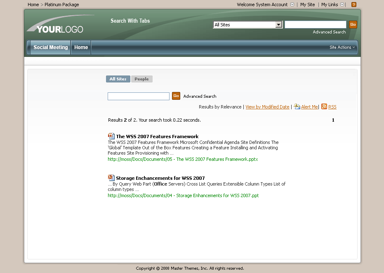Click the search text field in results area
Screen dimensions: 384x273
tap(138, 96)
